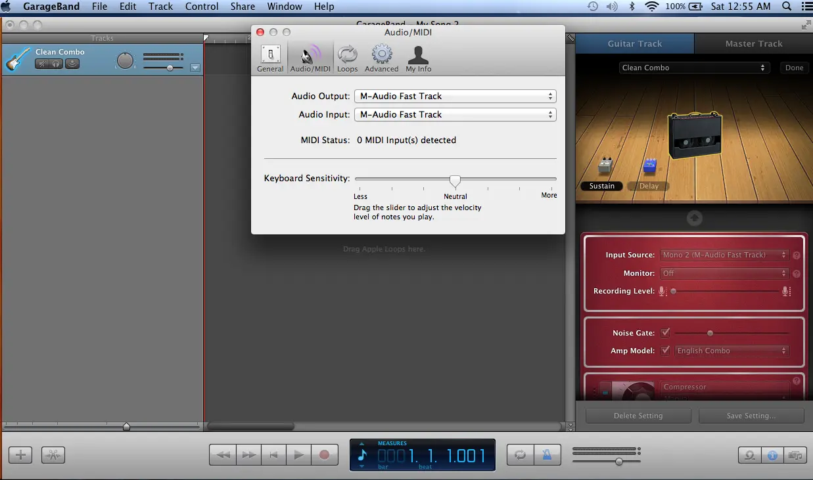Expand track automation with the blue triangle button

coord(195,68)
